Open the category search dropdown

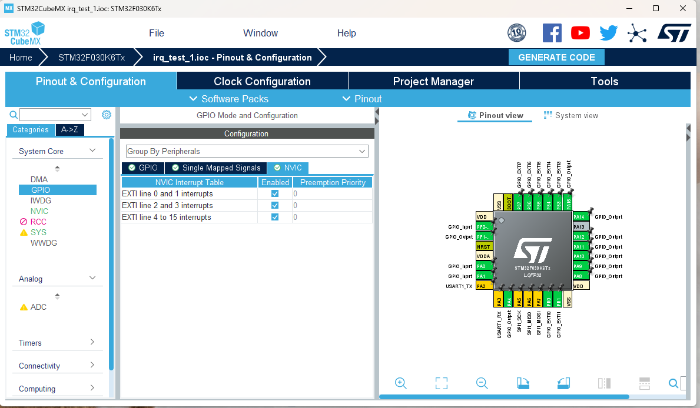pyautogui.click(x=84, y=115)
